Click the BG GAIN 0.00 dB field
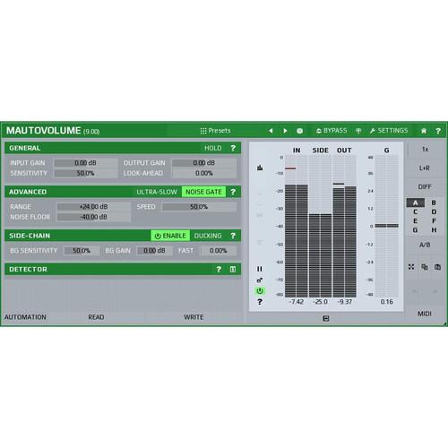Screen dimensions: 448x448 (154, 251)
